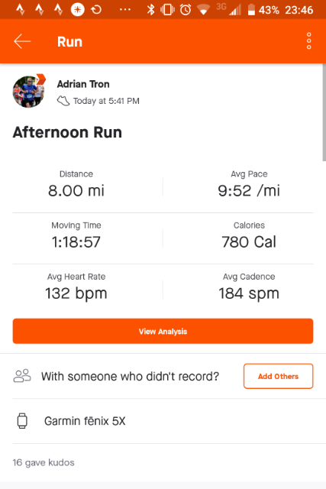The image size is (326, 489).
Task: Tap the alarm clock status icon
Action: [x=186, y=10]
